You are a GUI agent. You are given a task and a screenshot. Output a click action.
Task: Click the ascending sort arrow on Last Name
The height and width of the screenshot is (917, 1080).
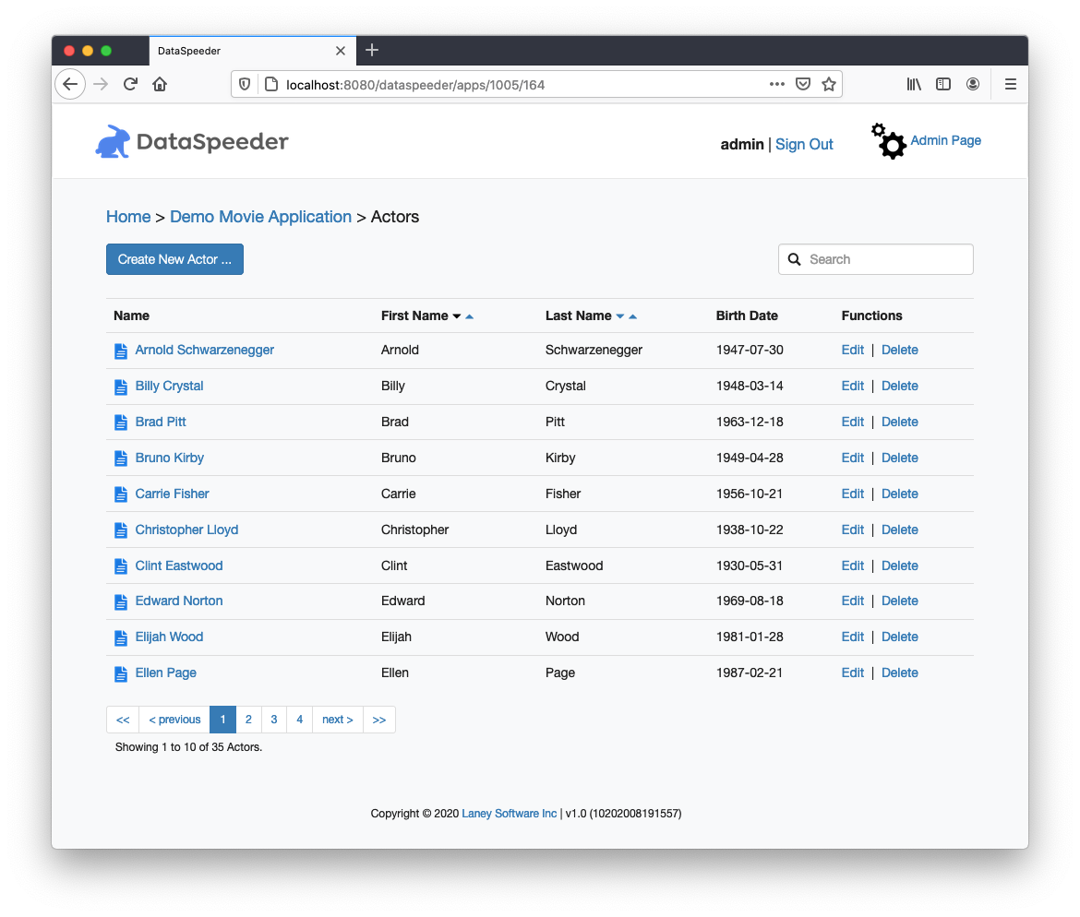click(632, 316)
